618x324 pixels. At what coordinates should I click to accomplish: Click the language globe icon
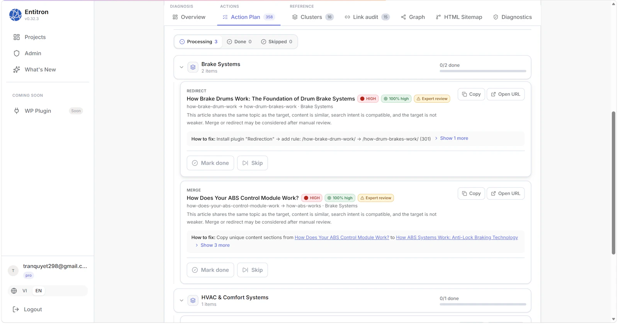pos(14,291)
